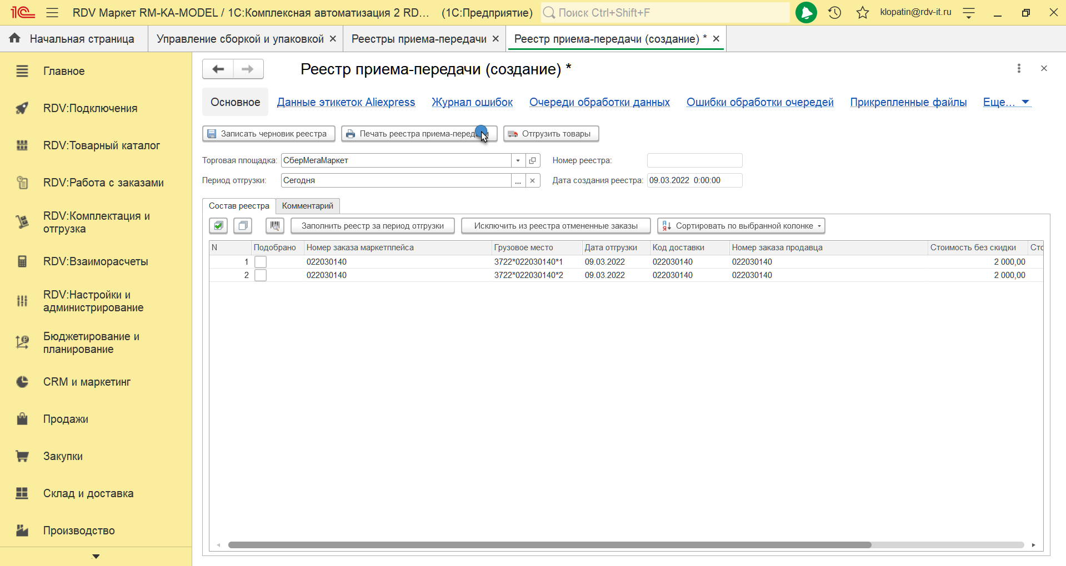Click the horizontal scrollbar under the table
Viewport: 1066px width, 566px height.
549,545
